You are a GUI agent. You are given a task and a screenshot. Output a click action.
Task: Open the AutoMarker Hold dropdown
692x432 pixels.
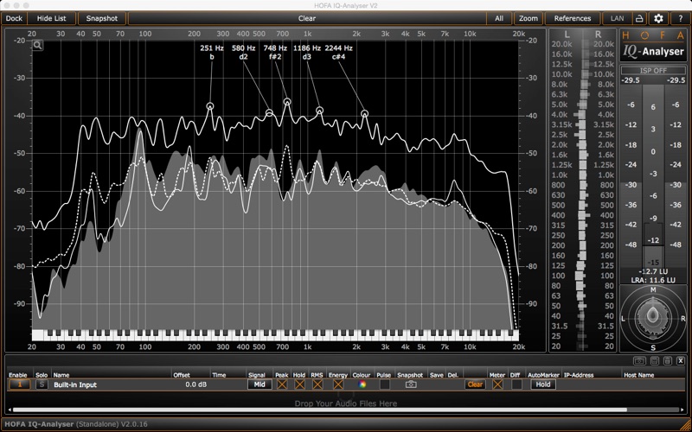pyautogui.click(x=543, y=384)
